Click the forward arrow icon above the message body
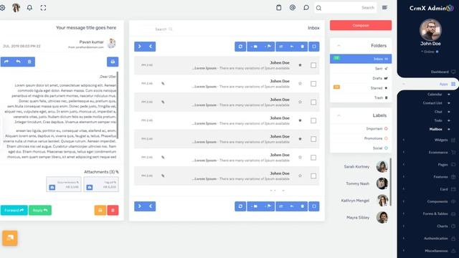 point(6,62)
